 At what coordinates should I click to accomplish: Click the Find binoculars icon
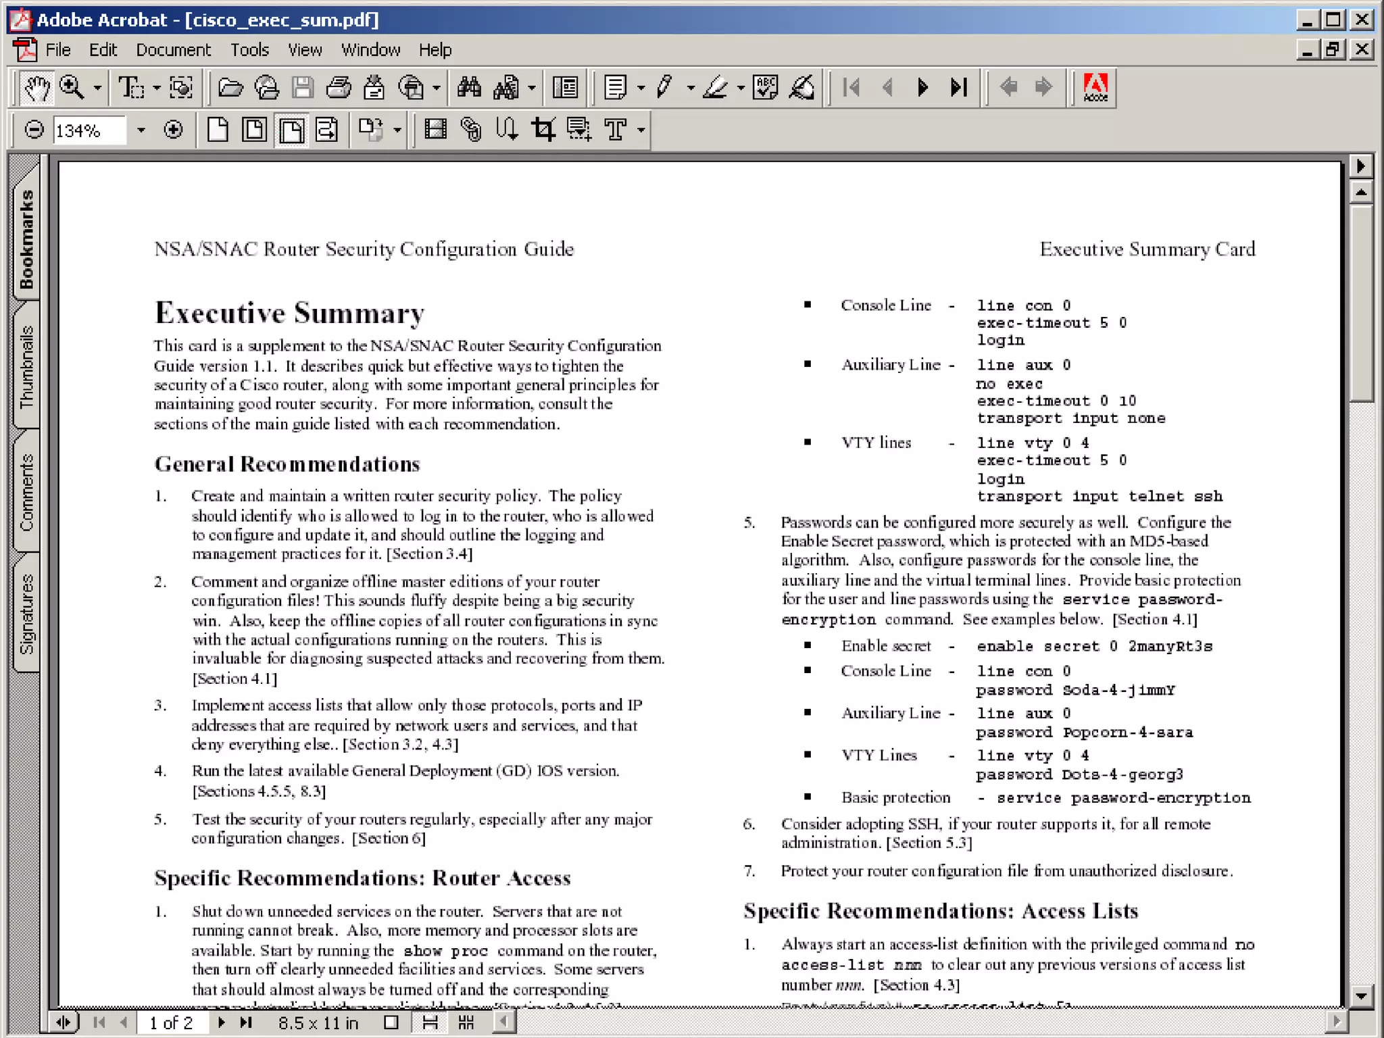click(x=469, y=88)
